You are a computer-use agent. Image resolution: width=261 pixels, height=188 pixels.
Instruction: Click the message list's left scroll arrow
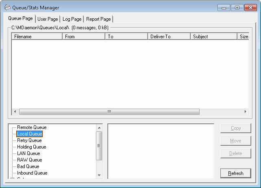(x=15, y=111)
